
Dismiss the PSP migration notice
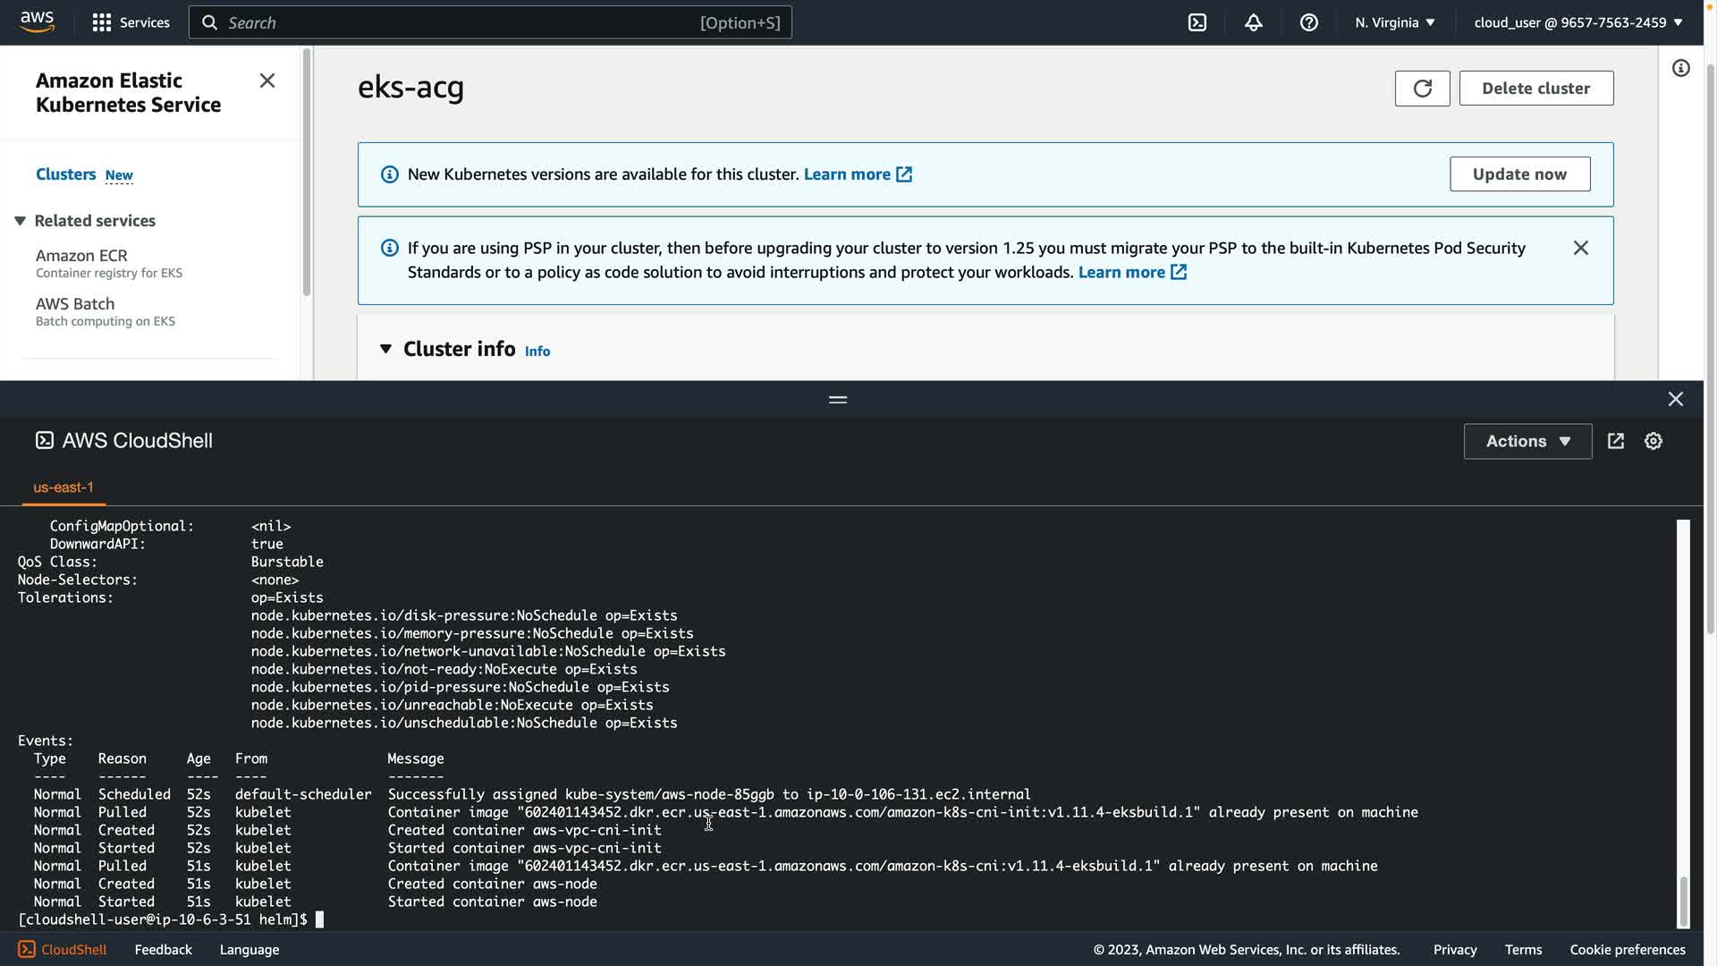(x=1580, y=248)
